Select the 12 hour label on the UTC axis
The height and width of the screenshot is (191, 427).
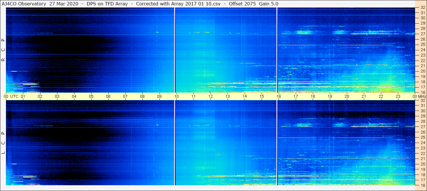point(211,96)
